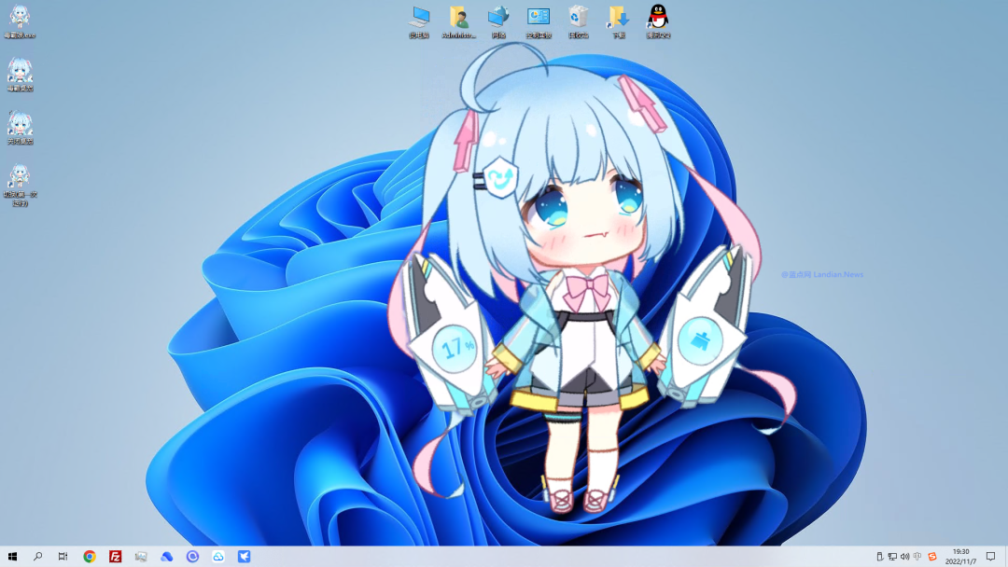Click the safely remove hardware tray icon
This screenshot has width=1008, height=567.
point(879,557)
